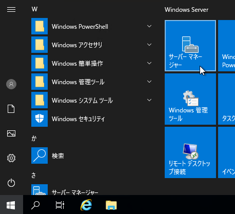Open the partially visible タスク tile
The height and width of the screenshot is (214, 235).
tap(226, 99)
